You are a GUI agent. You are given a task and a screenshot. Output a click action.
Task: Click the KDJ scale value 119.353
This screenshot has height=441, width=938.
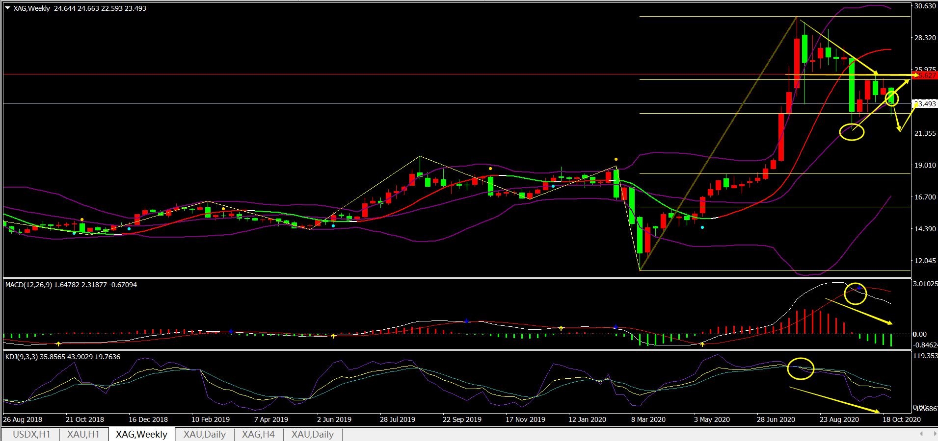925,356
